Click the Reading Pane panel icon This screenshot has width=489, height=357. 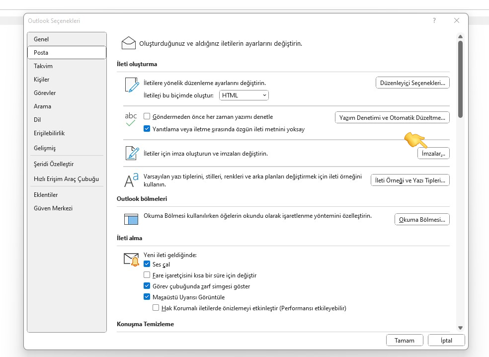click(x=130, y=219)
